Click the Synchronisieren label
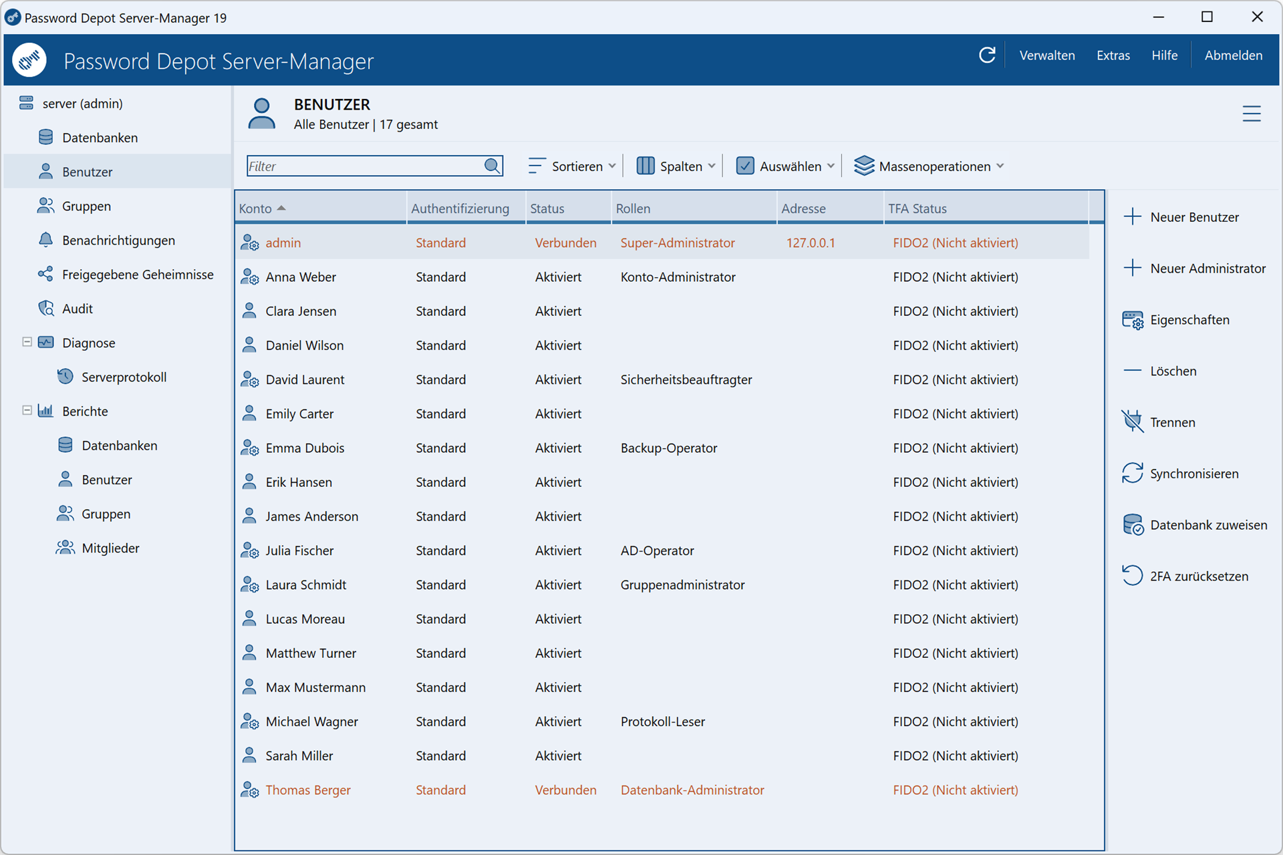 click(x=1194, y=473)
